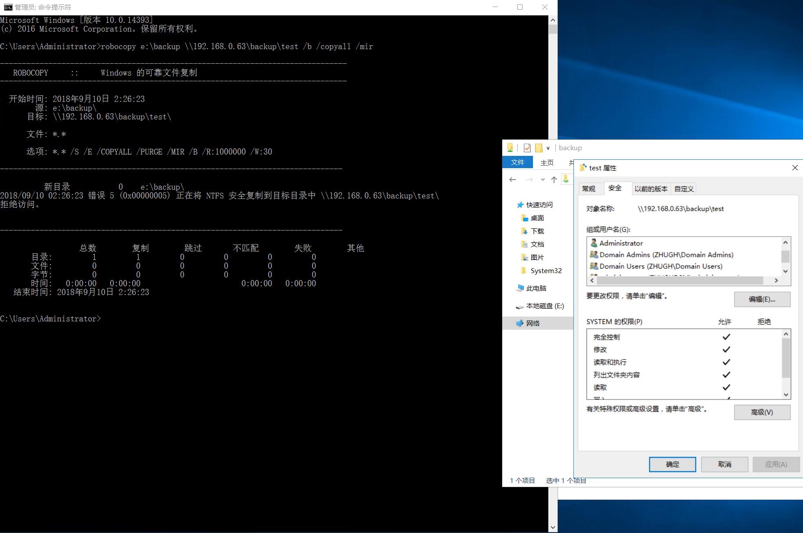The image size is (803, 533).
Task: Click the 取消 button
Action: [x=725, y=465]
